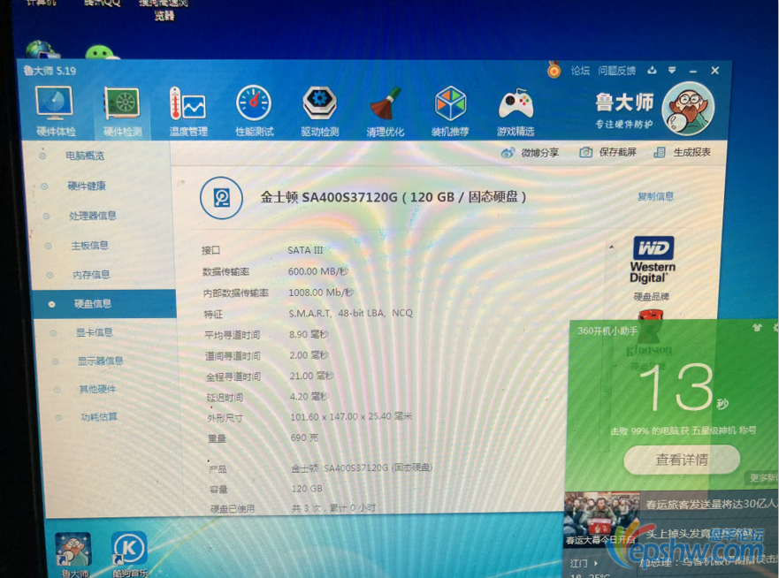Select the 硬件检测 hardware detection icon

pos(122,111)
